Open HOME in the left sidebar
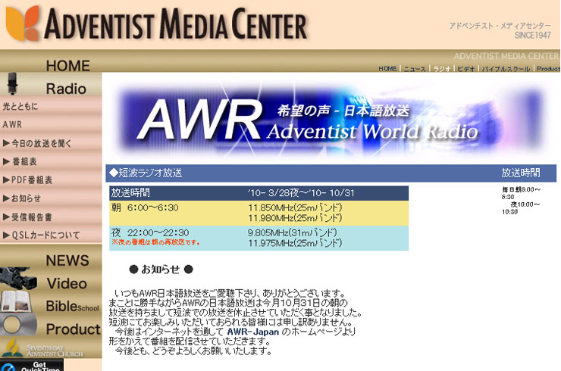Image resolution: width=561 pixels, height=371 pixels. pos(67,65)
